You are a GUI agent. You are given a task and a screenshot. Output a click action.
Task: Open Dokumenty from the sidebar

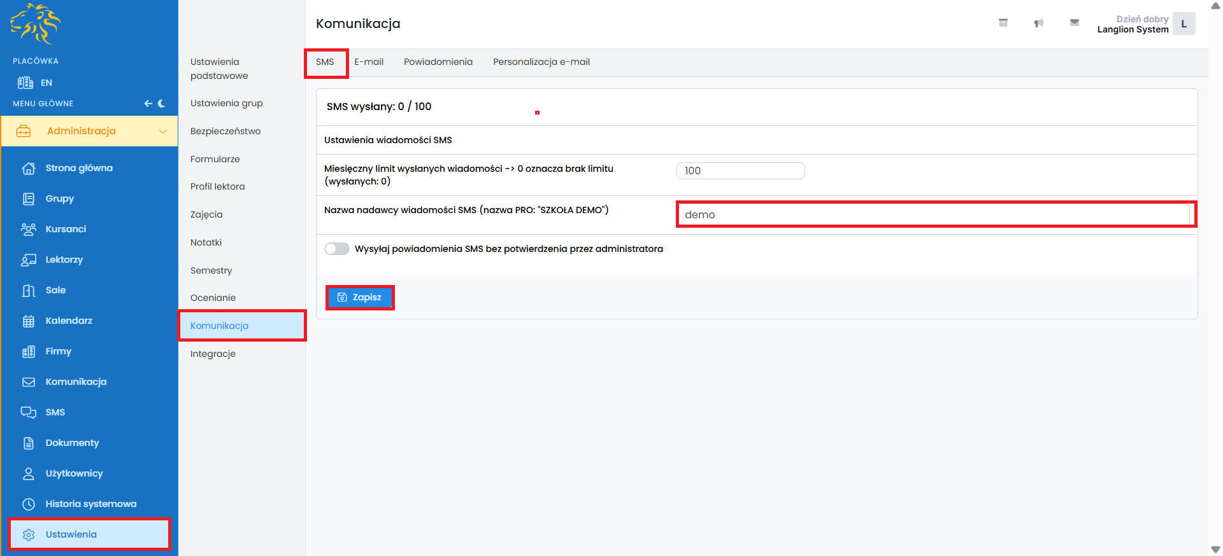click(x=72, y=443)
